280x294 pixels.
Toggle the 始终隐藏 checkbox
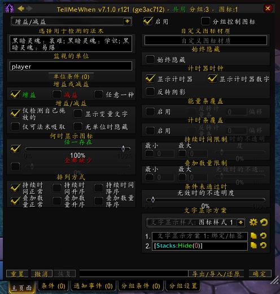coord(150,60)
